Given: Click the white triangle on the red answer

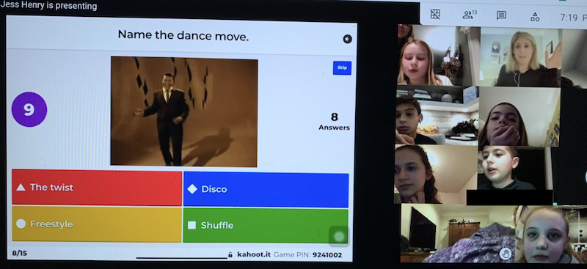Looking at the screenshot, I should click(x=21, y=187).
